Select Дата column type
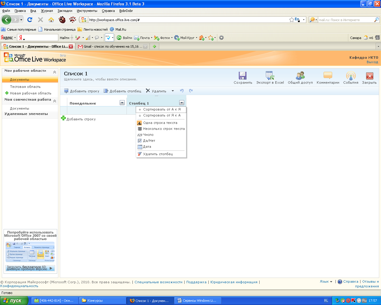Screen dimensions: 381x305 pos(161,147)
